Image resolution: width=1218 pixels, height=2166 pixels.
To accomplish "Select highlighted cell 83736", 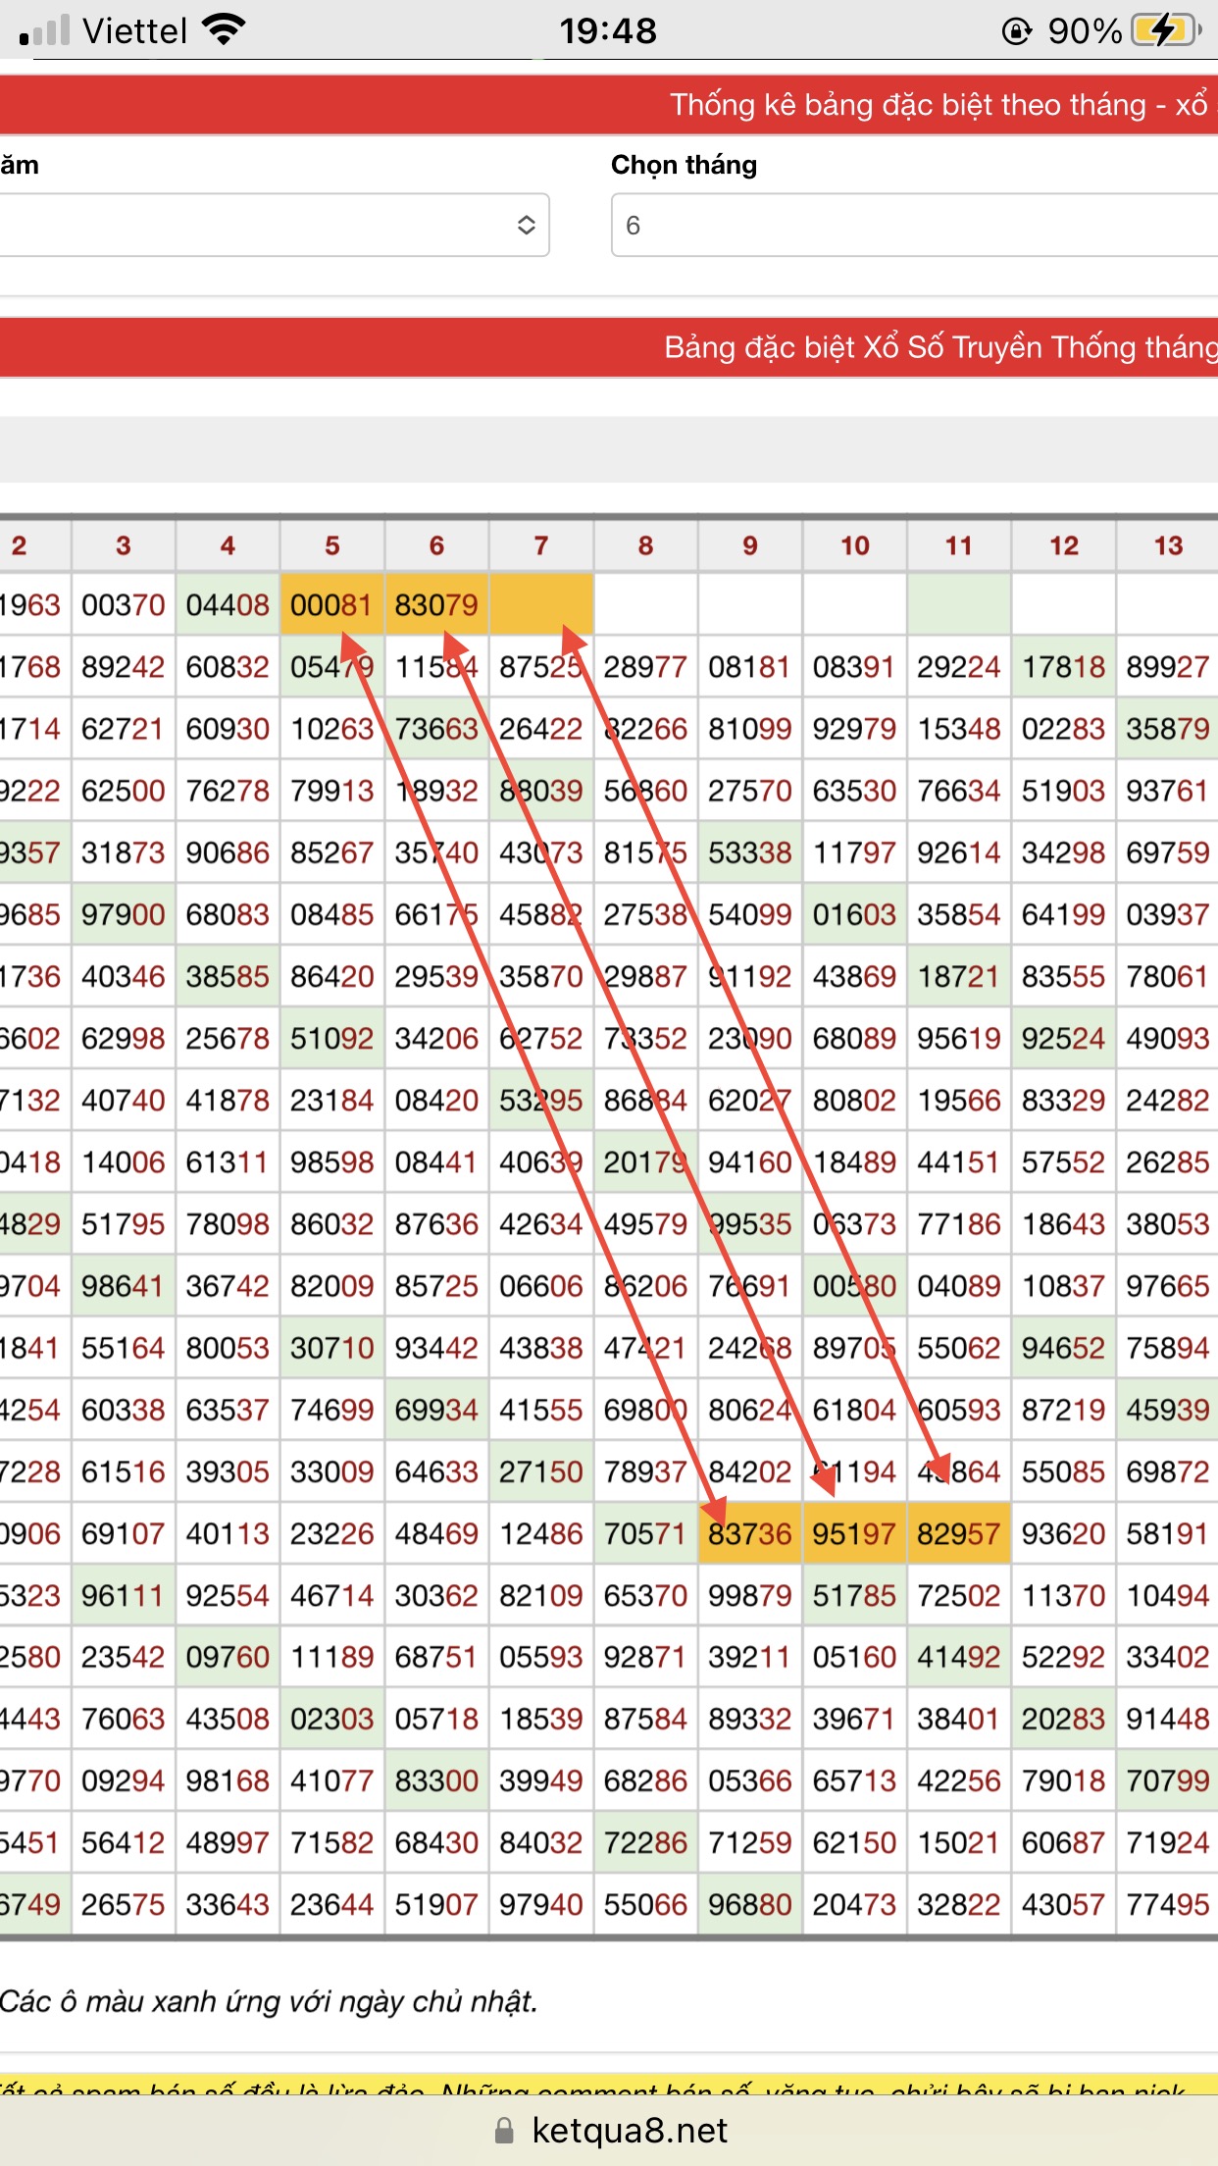I will click(x=749, y=1533).
